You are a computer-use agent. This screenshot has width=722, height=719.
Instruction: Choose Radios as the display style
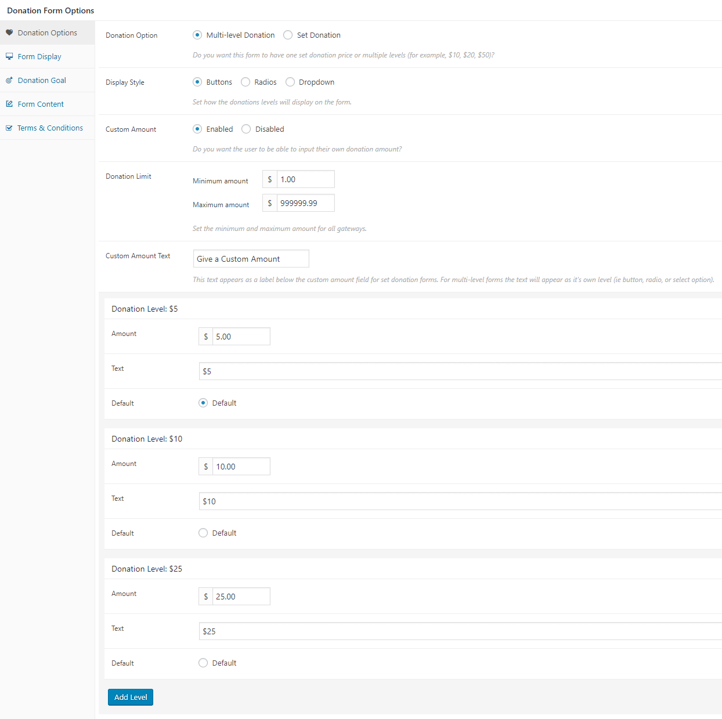point(245,82)
